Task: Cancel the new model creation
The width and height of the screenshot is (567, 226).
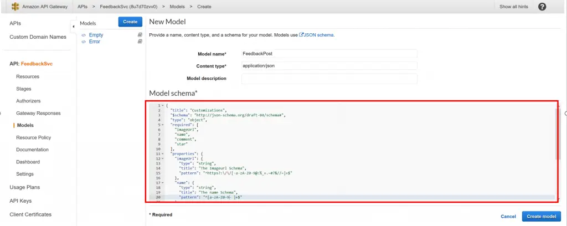Action: click(508, 216)
